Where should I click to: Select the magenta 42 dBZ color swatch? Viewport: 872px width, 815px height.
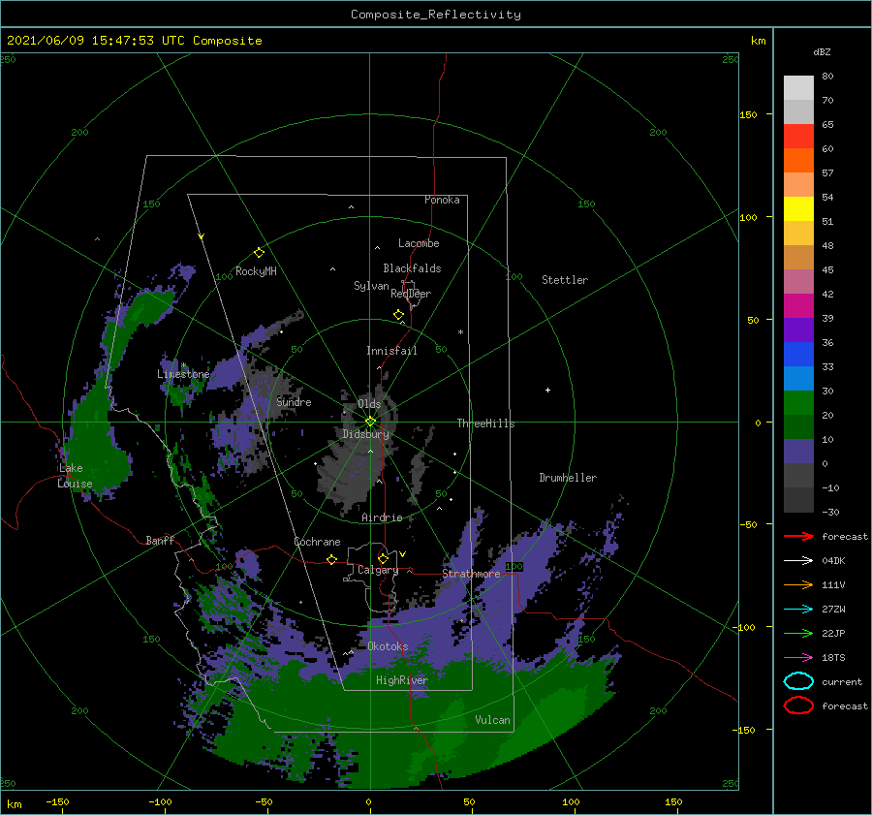coord(798,305)
